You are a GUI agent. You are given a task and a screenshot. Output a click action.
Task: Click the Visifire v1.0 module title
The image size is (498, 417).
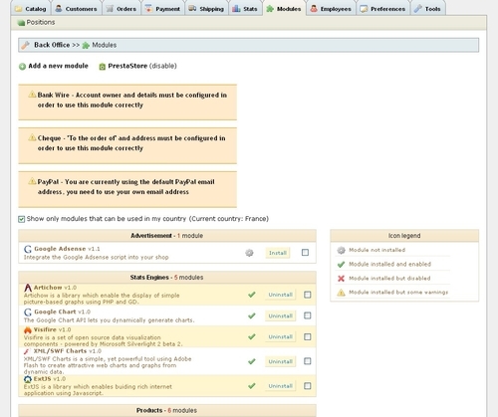point(52,329)
